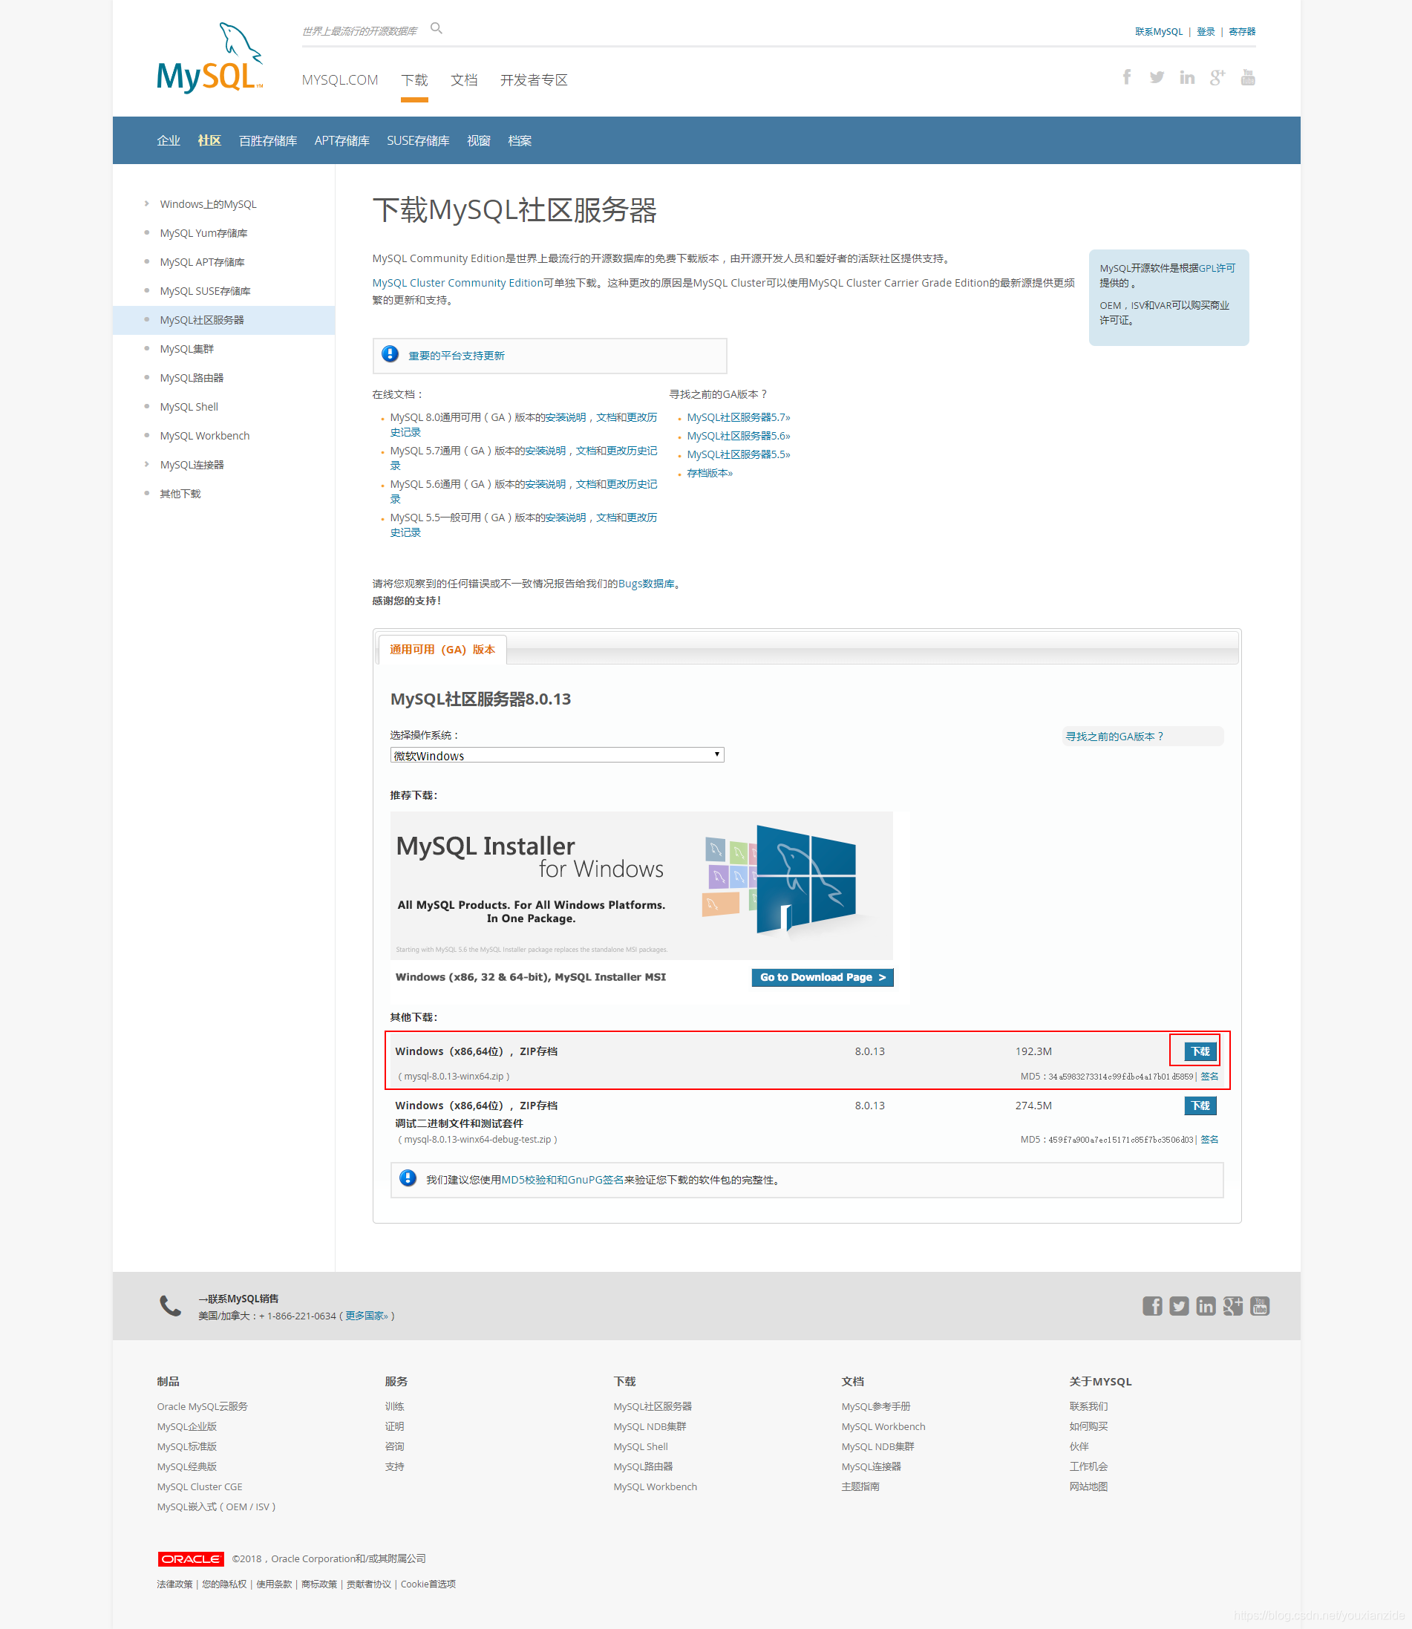The height and width of the screenshot is (1629, 1412).
Task: Open 开发者专区 top navigation item
Action: point(534,80)
